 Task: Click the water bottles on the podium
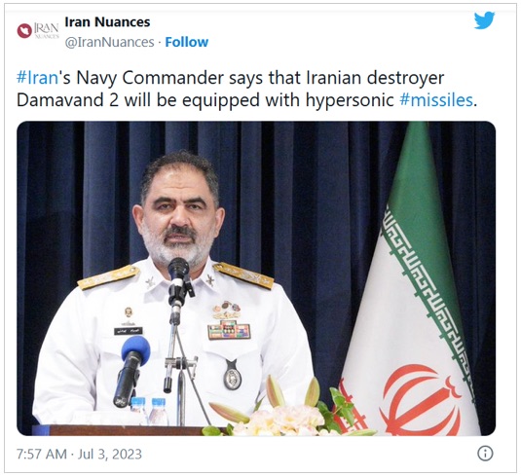(x=149, y=411)
